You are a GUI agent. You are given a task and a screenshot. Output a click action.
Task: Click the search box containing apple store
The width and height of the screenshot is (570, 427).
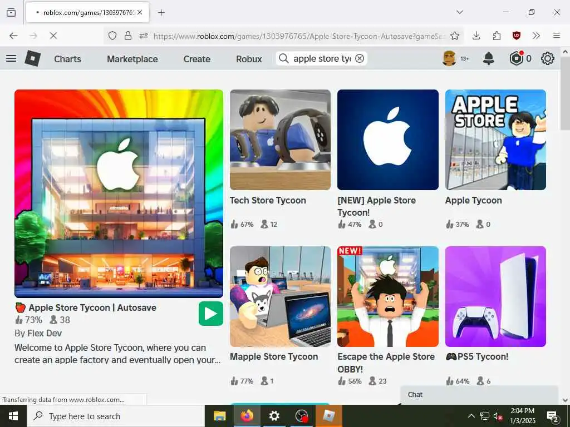point(322,58)
